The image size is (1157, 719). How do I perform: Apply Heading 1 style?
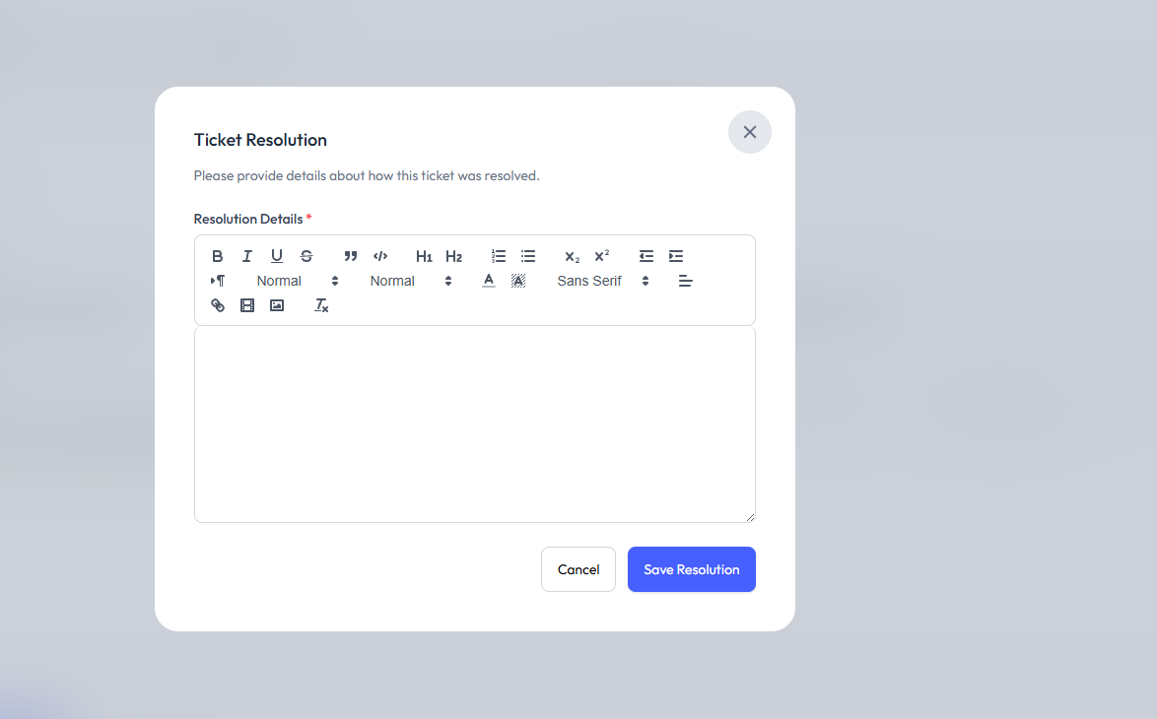(424, 256)
